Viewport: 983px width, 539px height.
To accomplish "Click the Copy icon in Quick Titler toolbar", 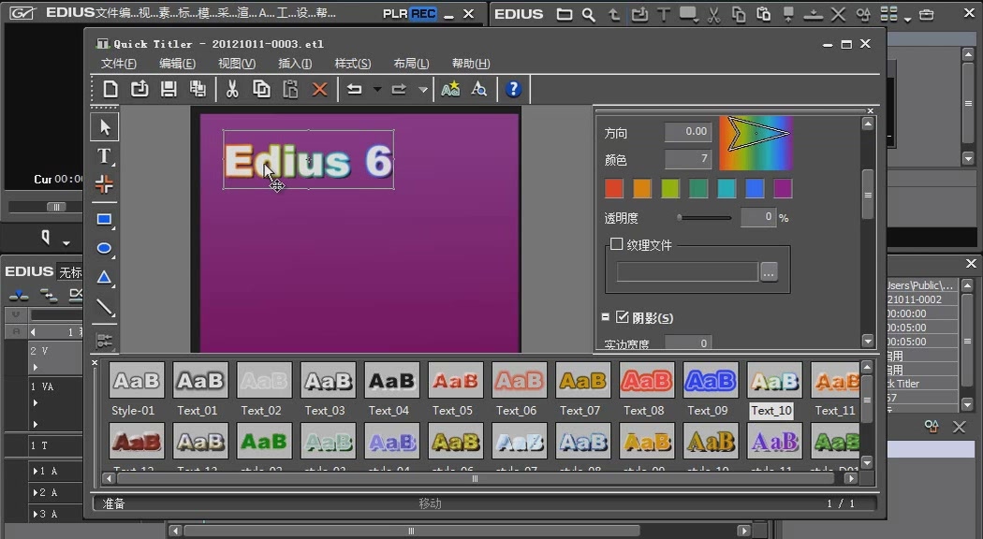I will tap(261, 89).
